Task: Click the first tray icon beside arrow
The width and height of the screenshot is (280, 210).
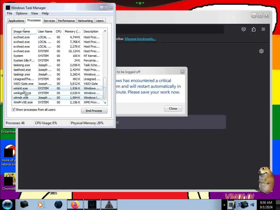Action: coord(231,205)
